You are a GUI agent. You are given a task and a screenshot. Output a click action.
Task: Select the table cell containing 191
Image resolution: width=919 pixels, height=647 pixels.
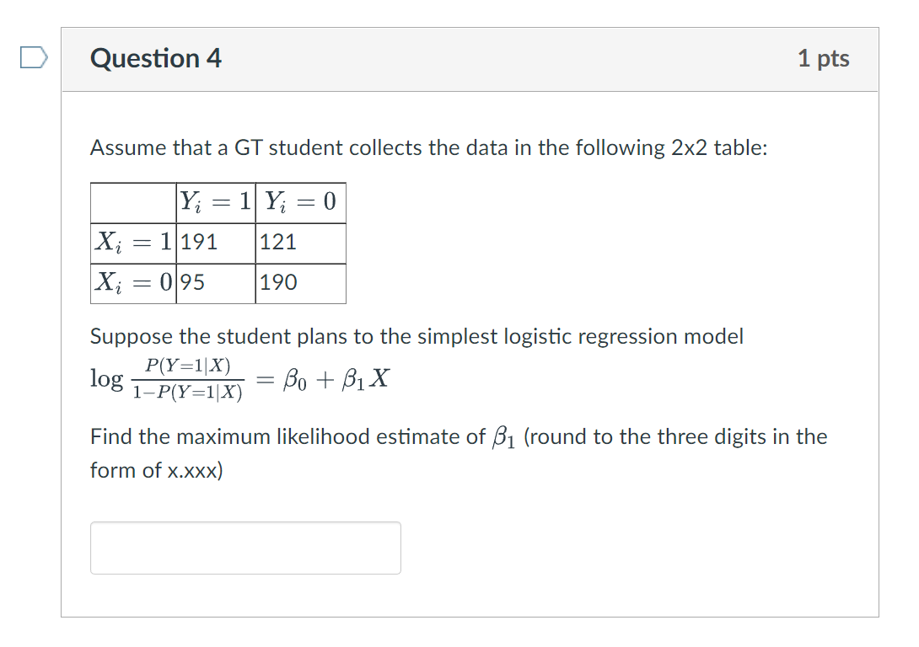pos(196,243)
